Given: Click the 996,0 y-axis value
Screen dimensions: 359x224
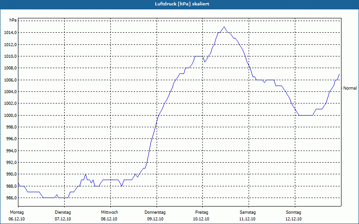Looking at the screenshot, I should click(12, 139).
